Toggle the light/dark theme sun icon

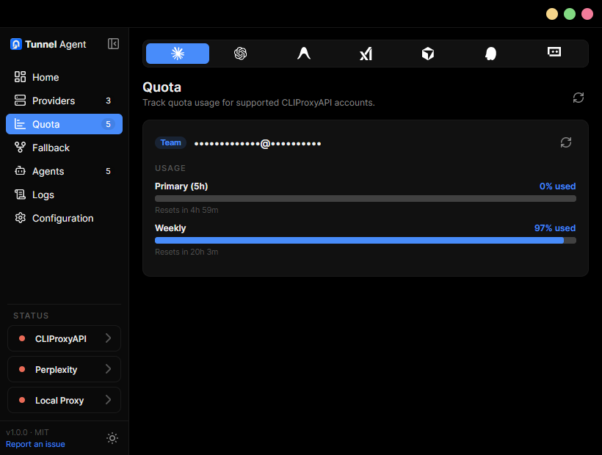coord(112,438)
